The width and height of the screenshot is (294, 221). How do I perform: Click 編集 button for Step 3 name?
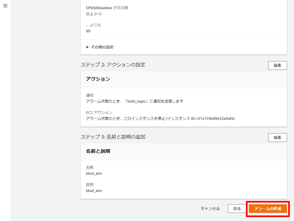(x=277, y=137)
